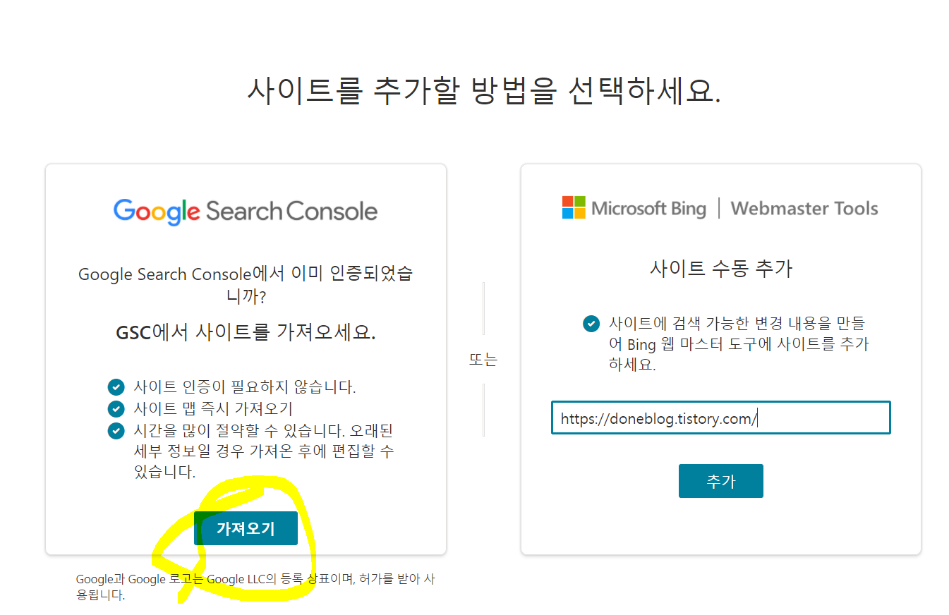Image resolution: width=949 pixels, height=615 pixels.
Task: Click the 추가 add button
Action: pyautogui.click(x=720, y=481)
